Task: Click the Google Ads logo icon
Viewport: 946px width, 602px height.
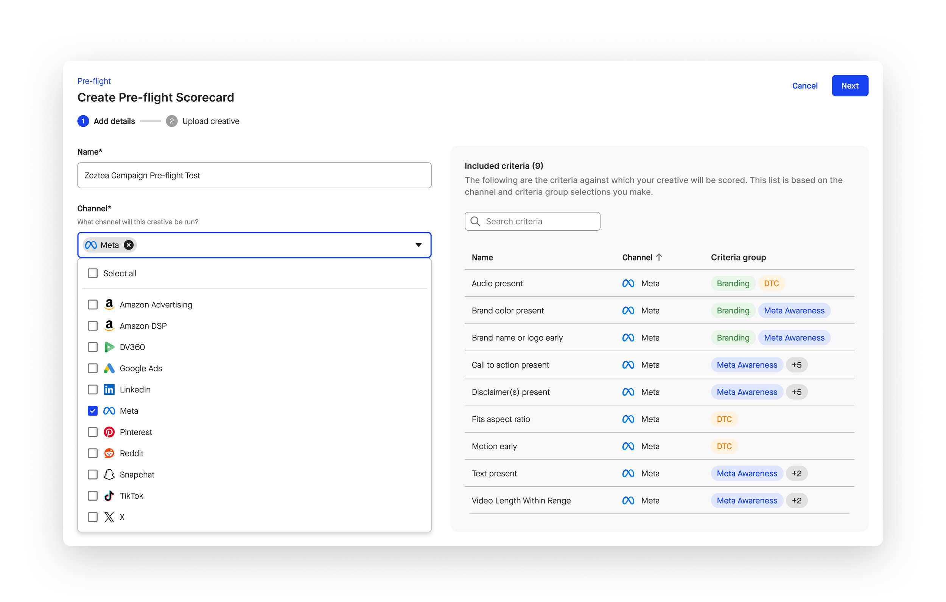Action: tap(109, 368)
